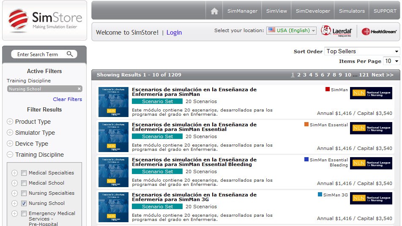Screen dimensions: 402x226
Task: Click 'Showing Results 1 - 10 of 1209' text
Action: click(139, 75)
